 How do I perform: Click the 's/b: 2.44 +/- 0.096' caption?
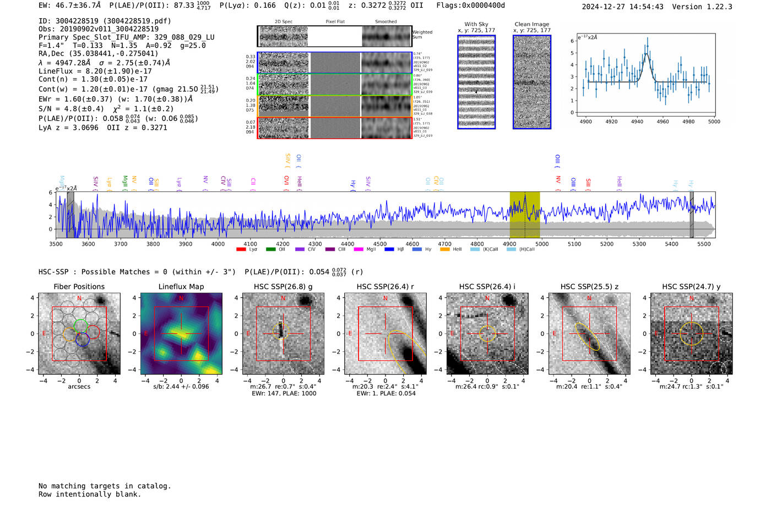tap(181, 387)
